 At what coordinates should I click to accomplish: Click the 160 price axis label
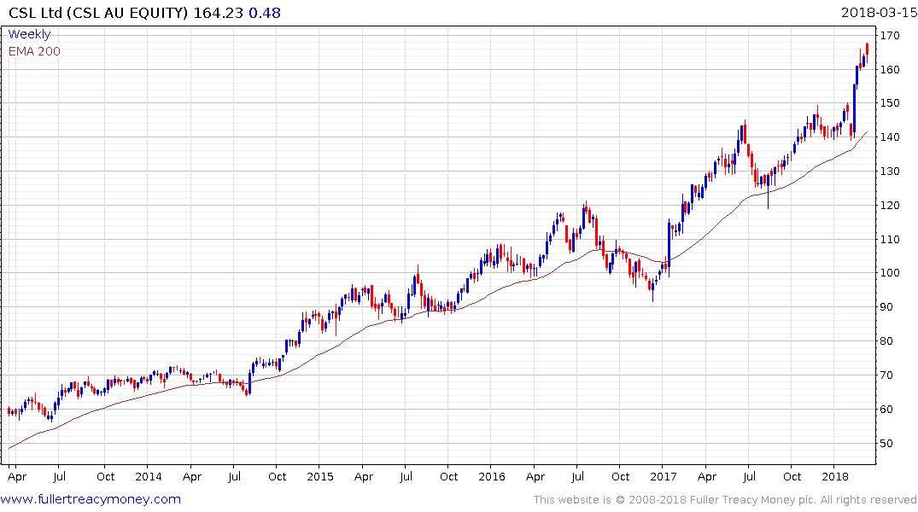(x=890, y=70)
